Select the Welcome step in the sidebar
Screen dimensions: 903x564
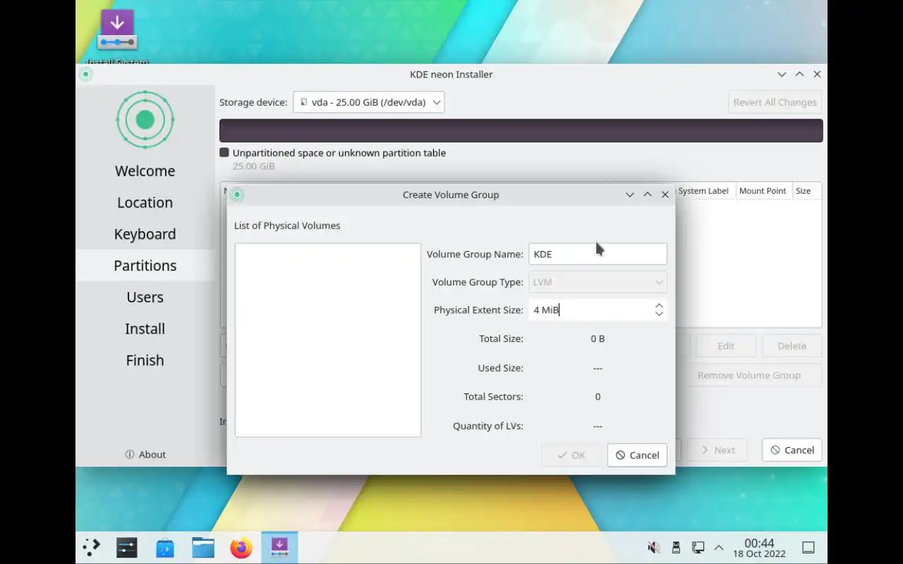coord(145,171)
